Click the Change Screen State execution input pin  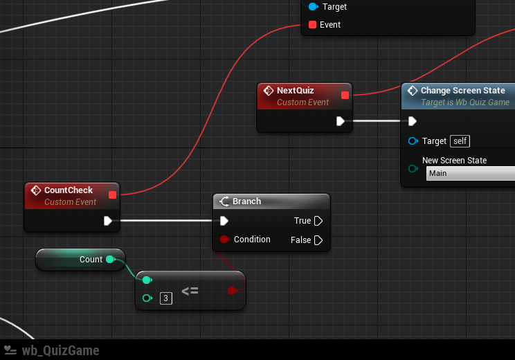tap(412, 121)
